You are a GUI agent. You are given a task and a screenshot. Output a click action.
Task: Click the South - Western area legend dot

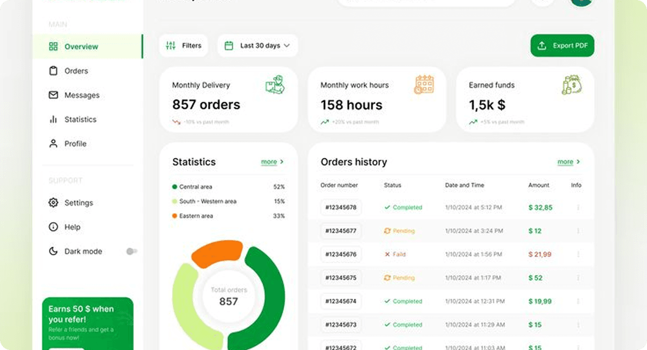tap(174, 201)
